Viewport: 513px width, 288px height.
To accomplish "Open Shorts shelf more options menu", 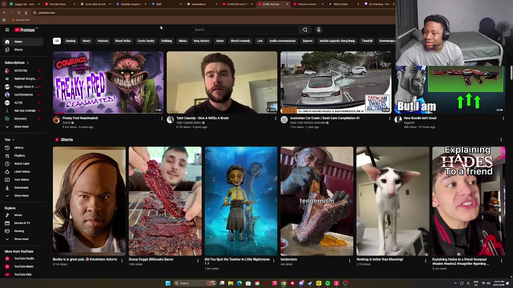I will pyautogui.click(x=501, y=140).
